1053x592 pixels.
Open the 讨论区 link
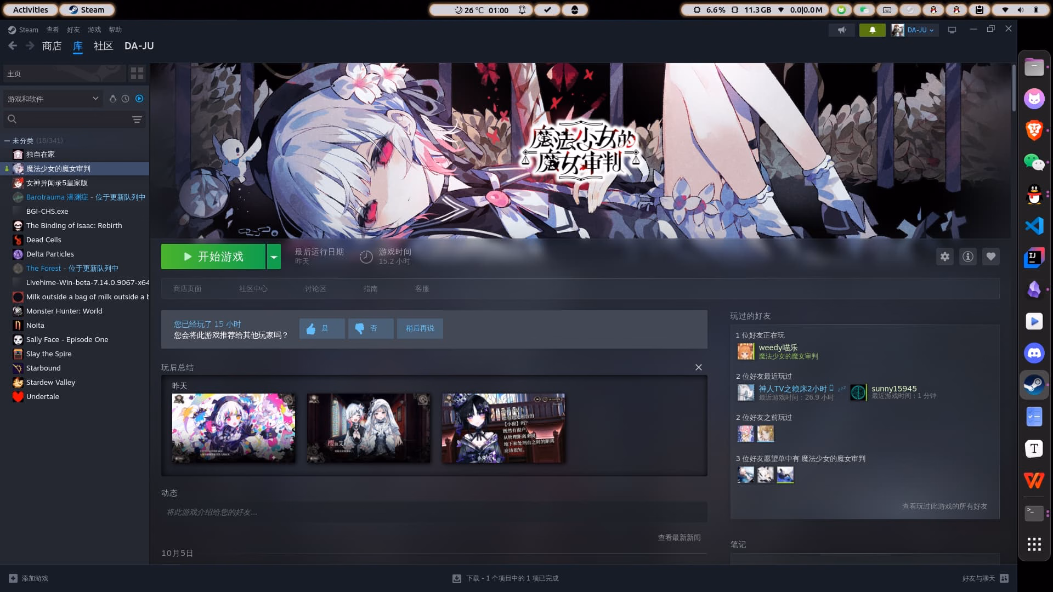coord(315,289)
